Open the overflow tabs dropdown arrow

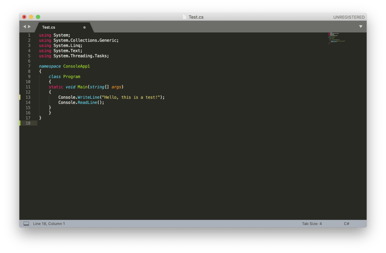point(361,26)
